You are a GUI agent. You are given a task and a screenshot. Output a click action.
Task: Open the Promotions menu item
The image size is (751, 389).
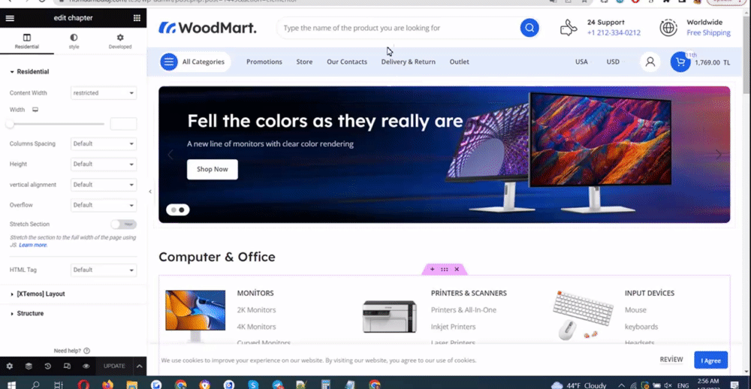pos(264,62)
